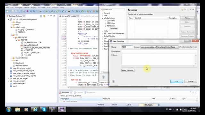Expand General in Preferences tree
Screen dimensions: 205x115
pos(102,13)
